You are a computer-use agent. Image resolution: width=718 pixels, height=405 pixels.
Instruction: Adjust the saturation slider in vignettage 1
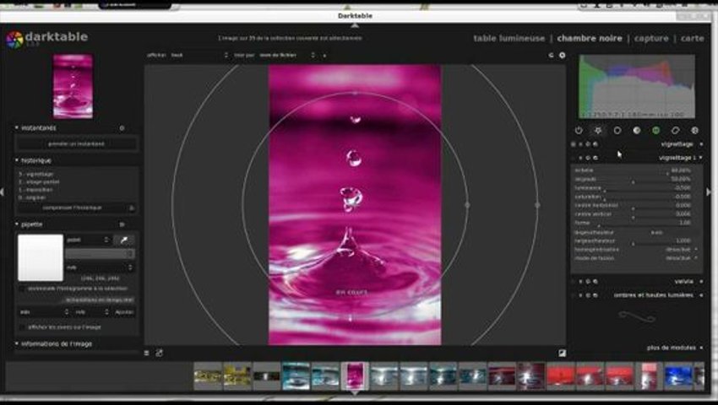633,197
